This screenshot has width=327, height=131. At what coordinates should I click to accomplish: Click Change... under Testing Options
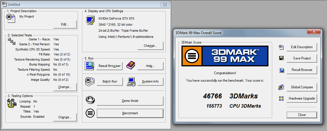(x=65, y=117)
